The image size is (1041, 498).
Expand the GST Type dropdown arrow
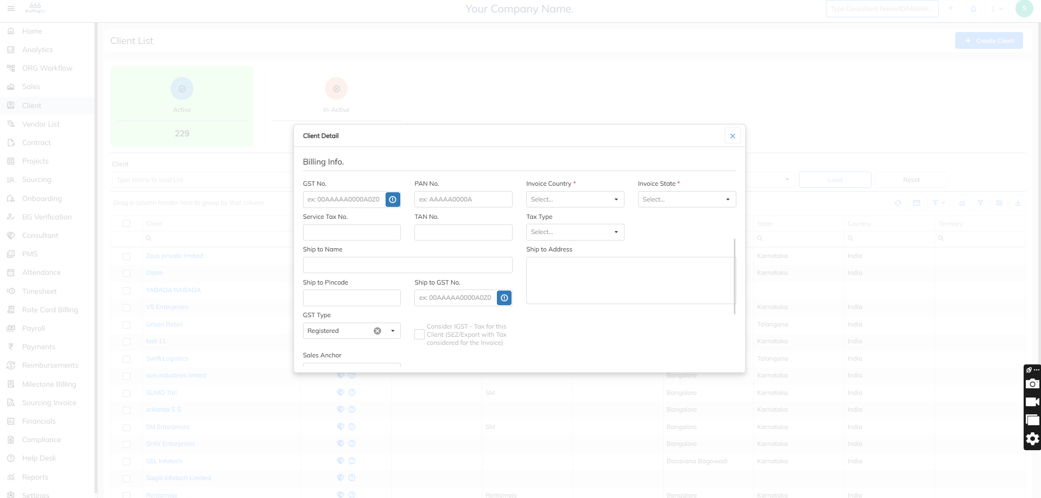tap(393, 331)
